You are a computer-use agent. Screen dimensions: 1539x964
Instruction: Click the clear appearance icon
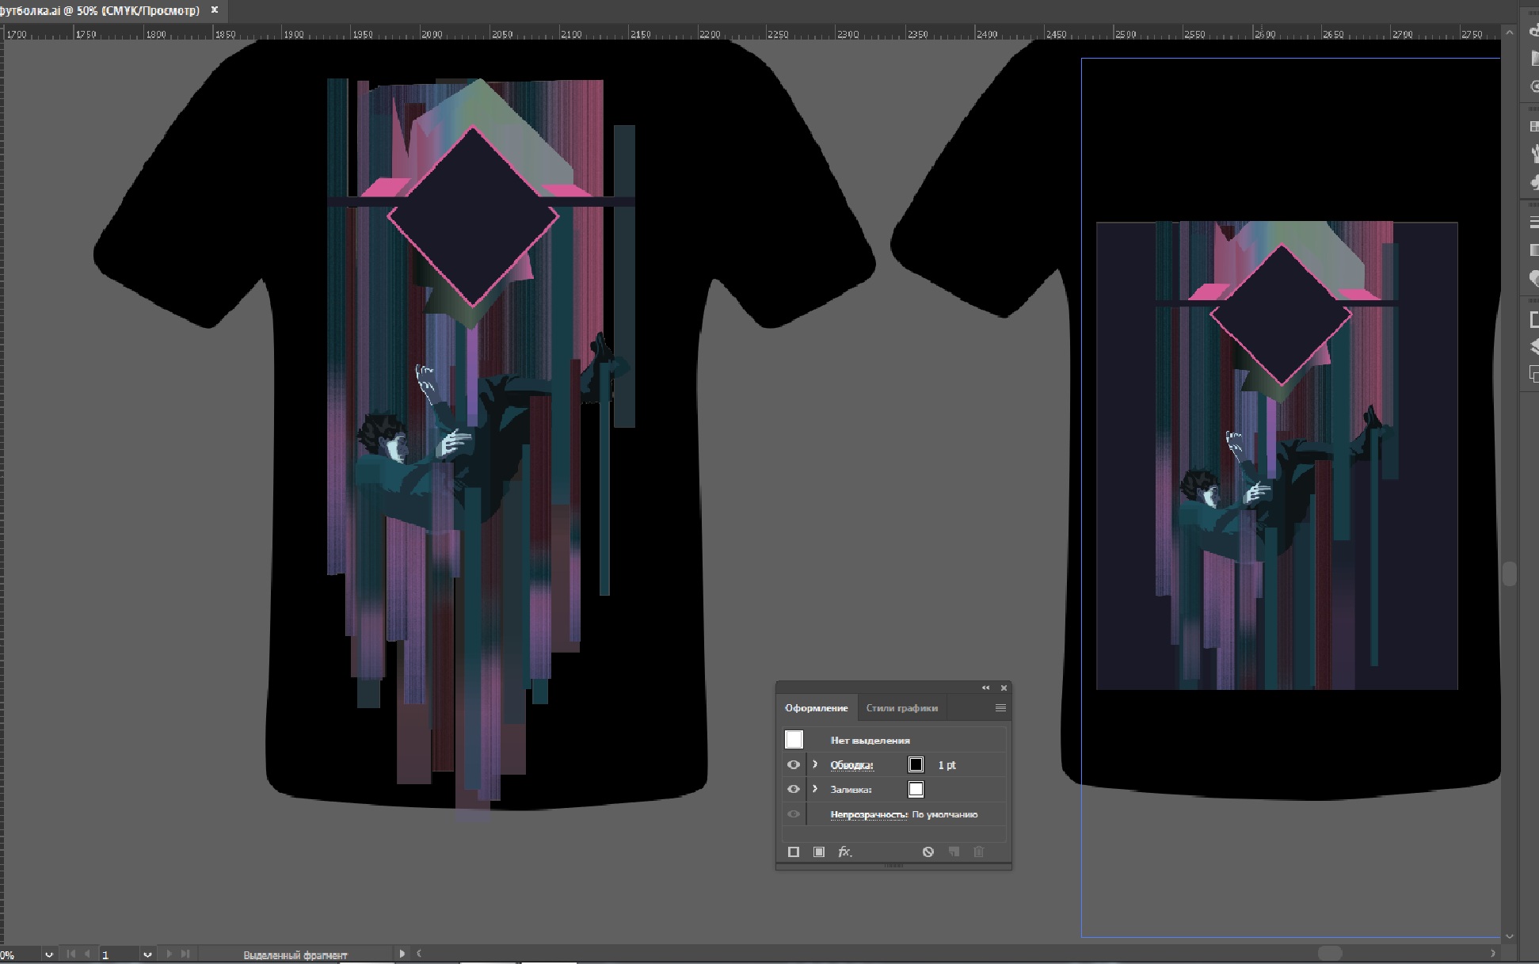pyautogui.click(x=928, y=852)
